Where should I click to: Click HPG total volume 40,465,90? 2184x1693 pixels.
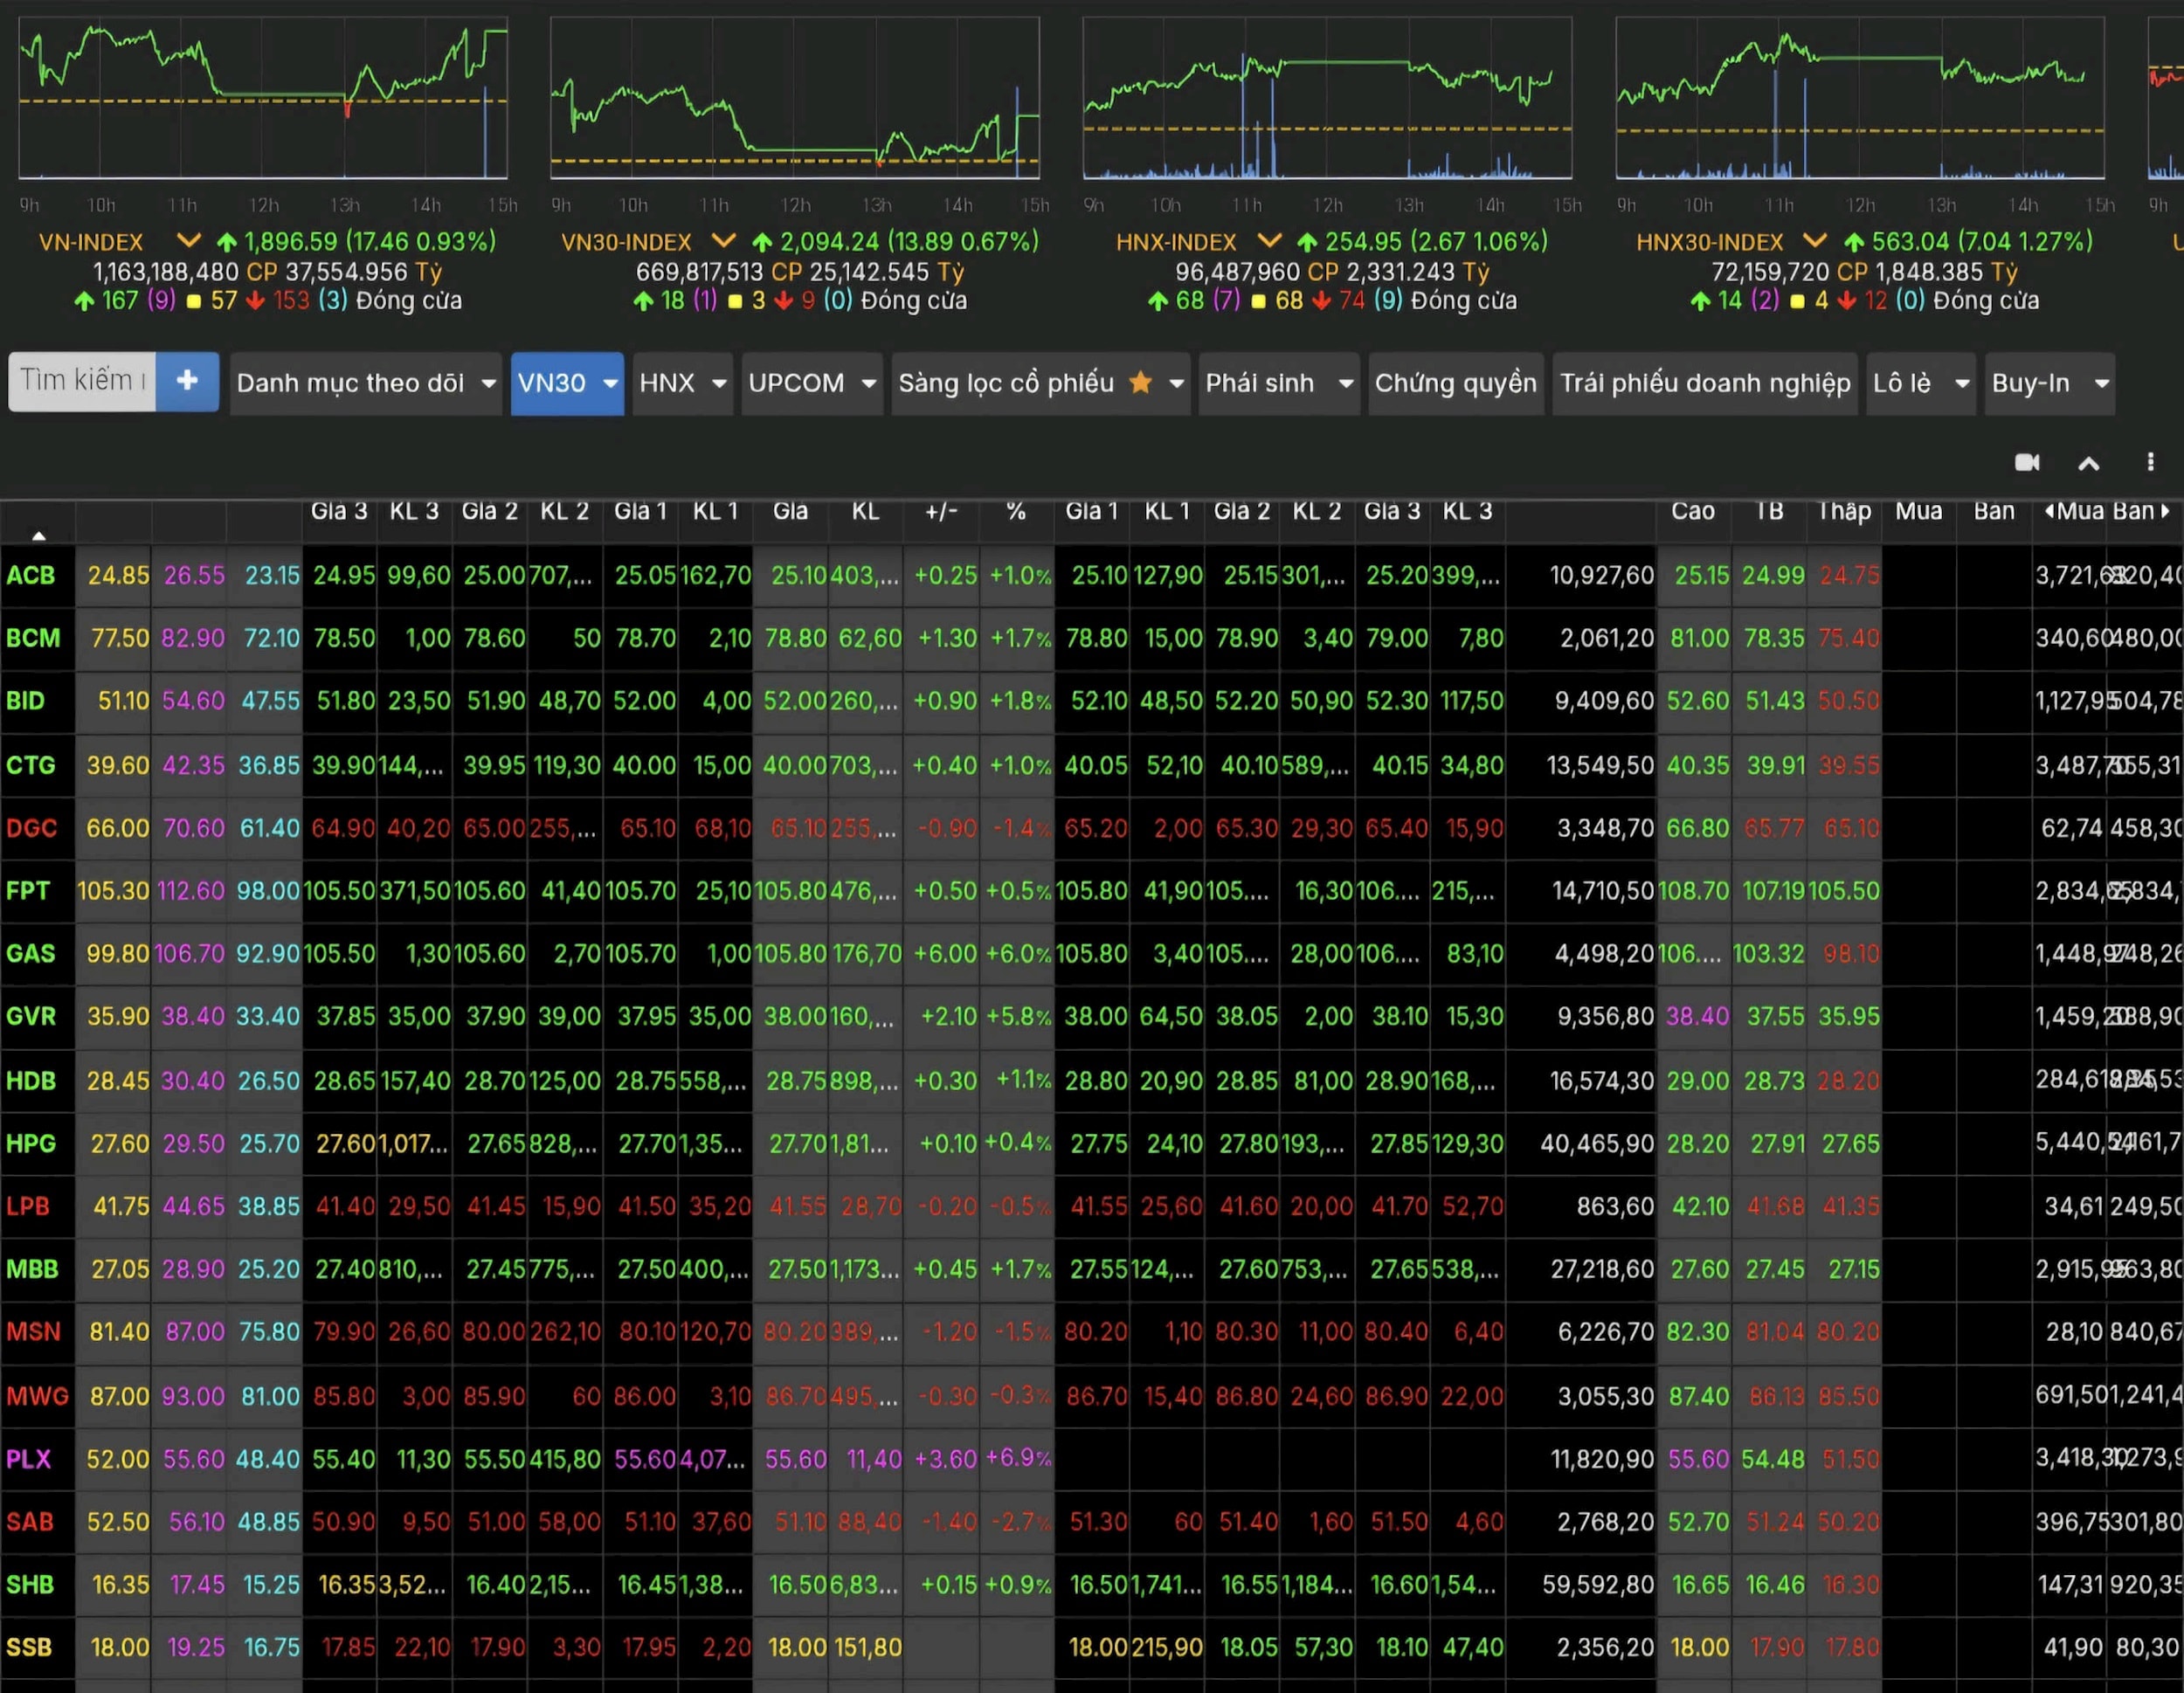(x=1597, y=1143)
